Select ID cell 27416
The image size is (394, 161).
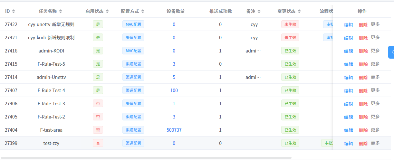tap(11, 51)
